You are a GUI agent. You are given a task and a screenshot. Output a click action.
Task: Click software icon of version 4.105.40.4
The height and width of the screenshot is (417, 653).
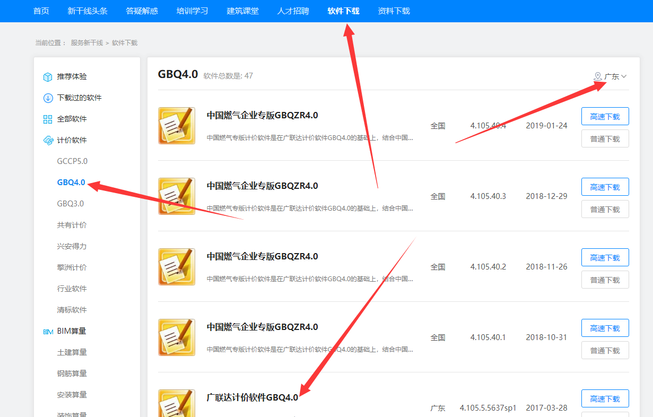(177, 126)
